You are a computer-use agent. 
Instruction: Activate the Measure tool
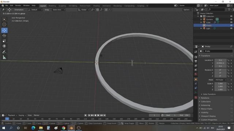[4, 57]
